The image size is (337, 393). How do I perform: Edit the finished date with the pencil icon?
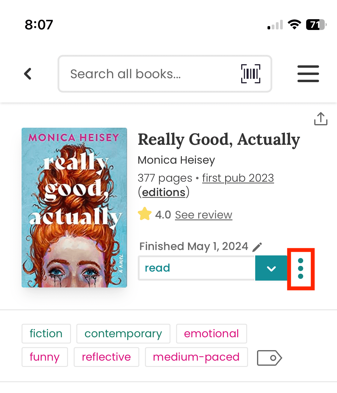tap(257, 246)
